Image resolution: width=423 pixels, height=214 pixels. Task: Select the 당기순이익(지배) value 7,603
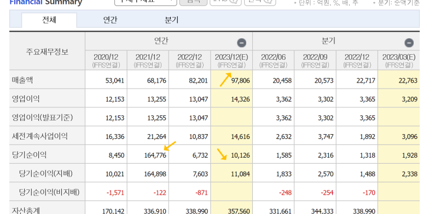click(x=200, y=174)
